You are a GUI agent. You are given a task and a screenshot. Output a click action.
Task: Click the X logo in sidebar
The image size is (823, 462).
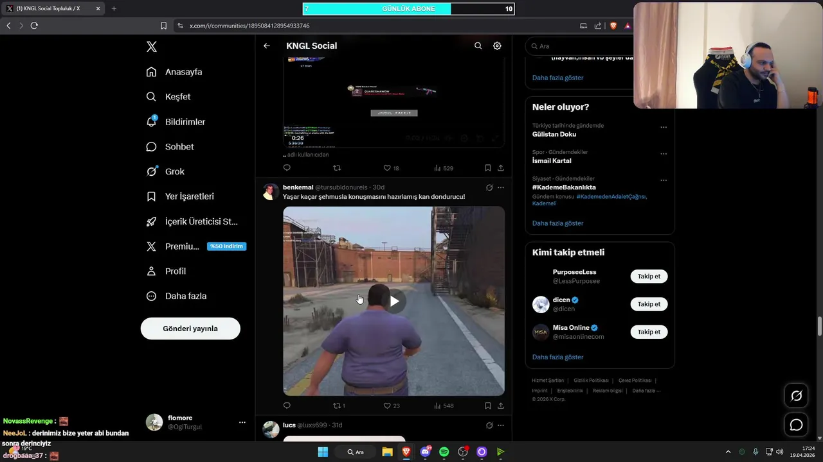152,47
